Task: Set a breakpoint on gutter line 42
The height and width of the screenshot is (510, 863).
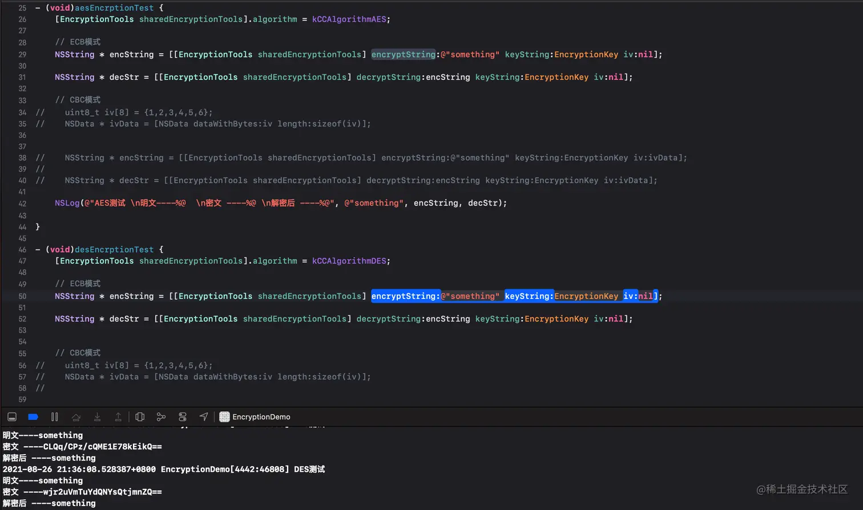Action: pos(22,204)
